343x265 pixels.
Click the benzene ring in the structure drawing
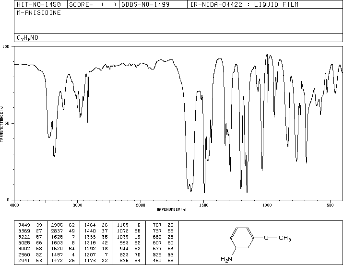tap(242, 238)
